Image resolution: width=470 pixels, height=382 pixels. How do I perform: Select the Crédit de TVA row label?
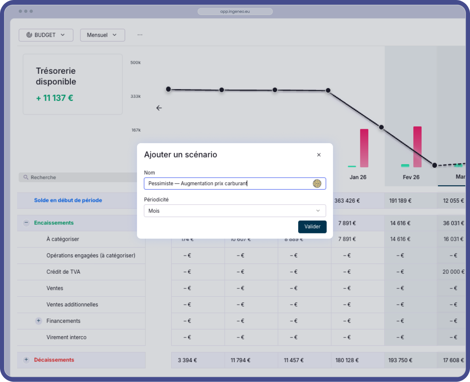pos(63,272)
